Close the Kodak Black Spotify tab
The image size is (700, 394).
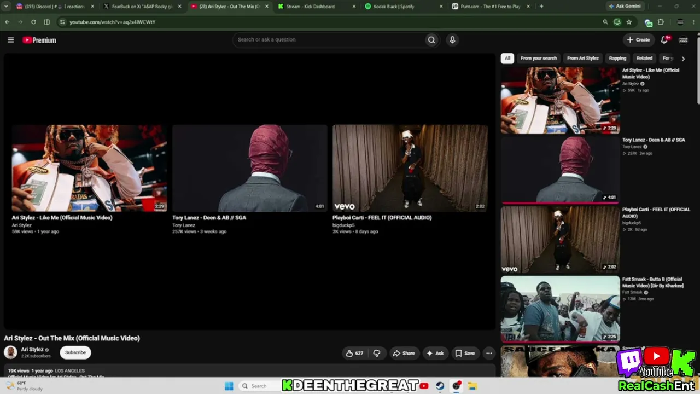pyautogui.click(x=441, y=7)
